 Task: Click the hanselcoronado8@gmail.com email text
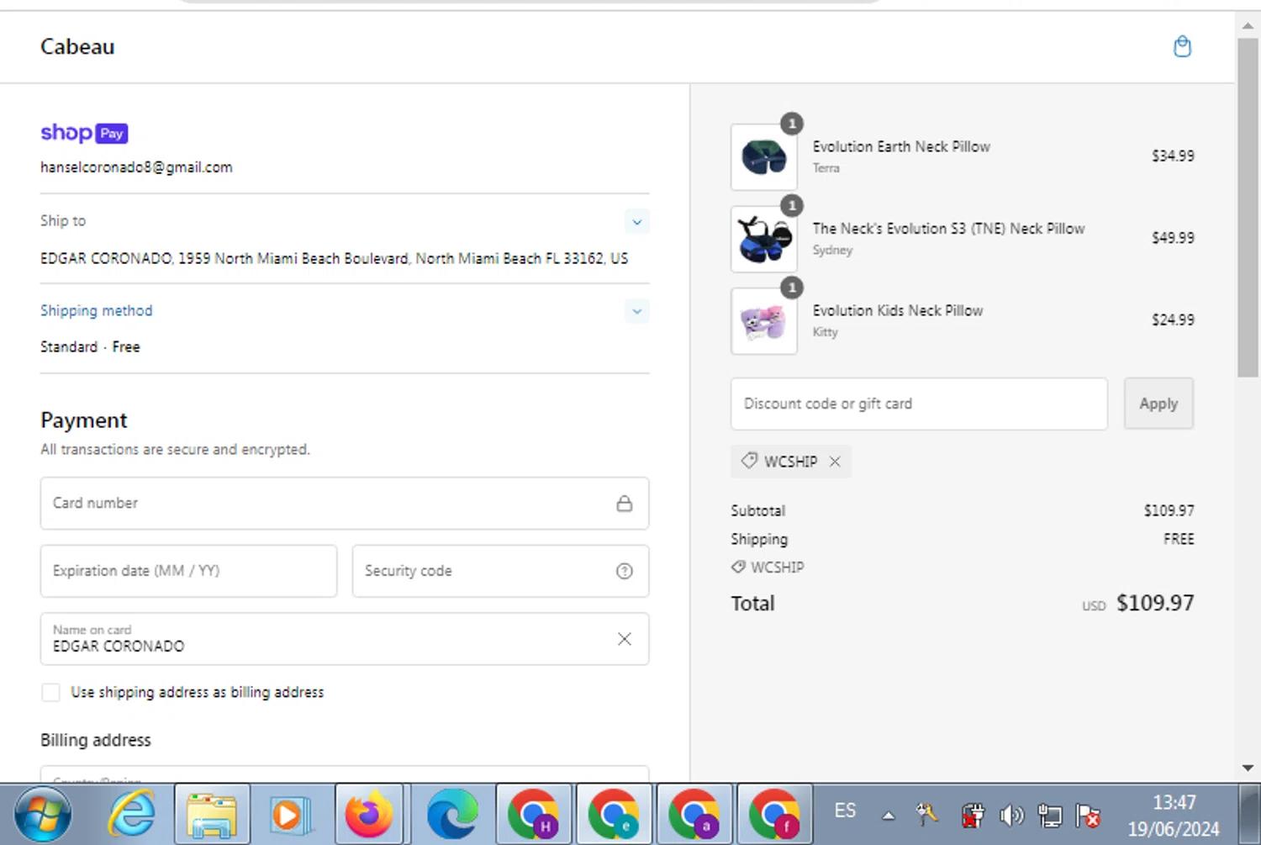pos(136,167)
